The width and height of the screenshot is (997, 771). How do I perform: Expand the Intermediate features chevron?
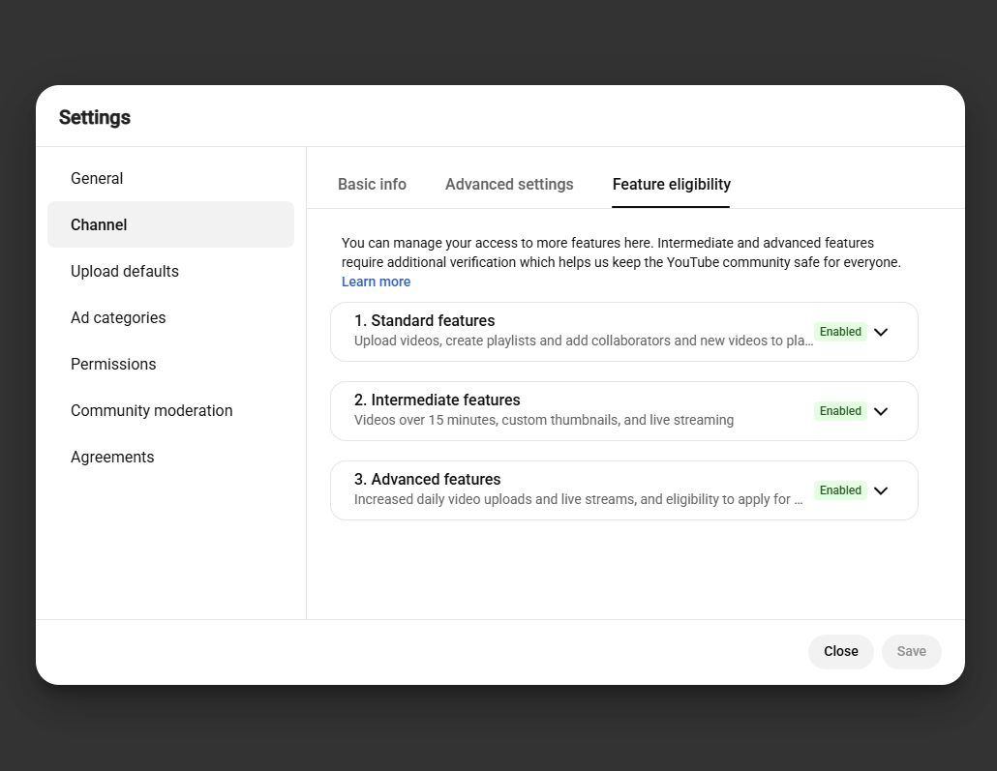point(881,411)
